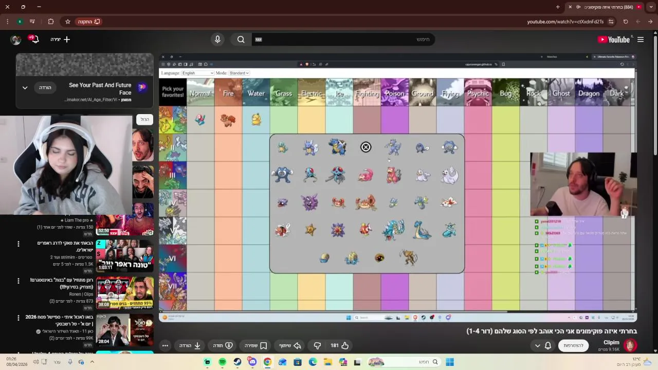Pick Kabutops in the Pokemon picker
Image resolution: width=658 pixels, height=370 pixels.
[x=409, y=257]
